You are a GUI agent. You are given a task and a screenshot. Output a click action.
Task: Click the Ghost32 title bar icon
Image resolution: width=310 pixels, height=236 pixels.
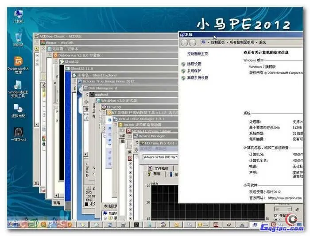coord(62,61)
